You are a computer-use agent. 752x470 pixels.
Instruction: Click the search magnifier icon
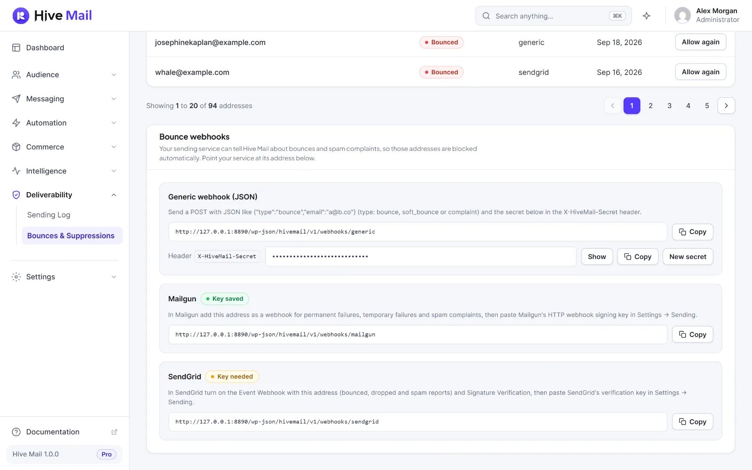486,16
